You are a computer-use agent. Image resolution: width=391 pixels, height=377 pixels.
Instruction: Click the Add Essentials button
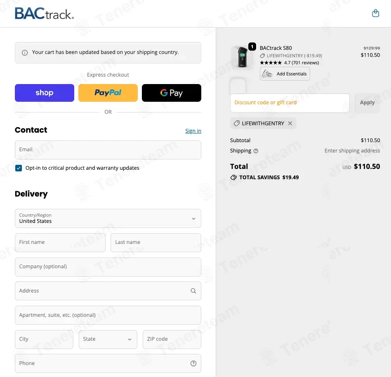tap(285, 74)
